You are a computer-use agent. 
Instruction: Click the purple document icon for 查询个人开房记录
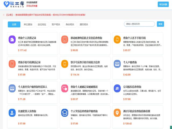point(12,40)
